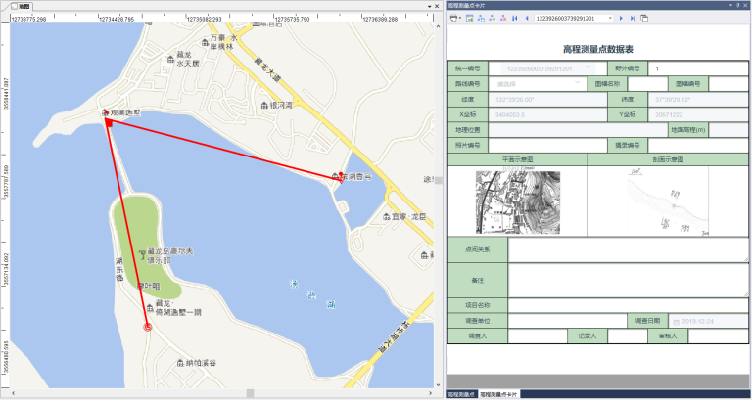Viewport: 753px width, 401px height.
Task: Click the 记录人 input field
Action: point(628,336)
